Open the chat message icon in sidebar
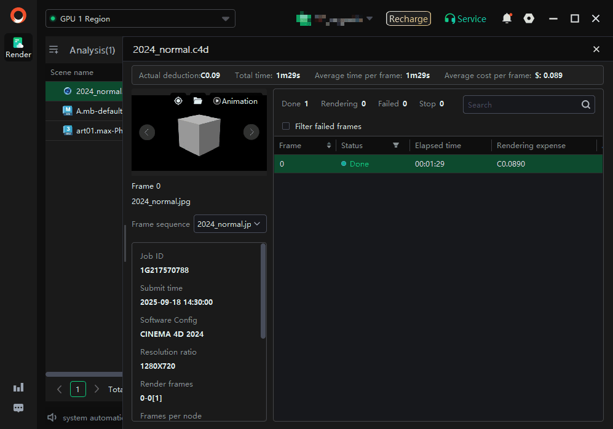Image resolution: width=613 pixels, height=429 pixels. 18,408
